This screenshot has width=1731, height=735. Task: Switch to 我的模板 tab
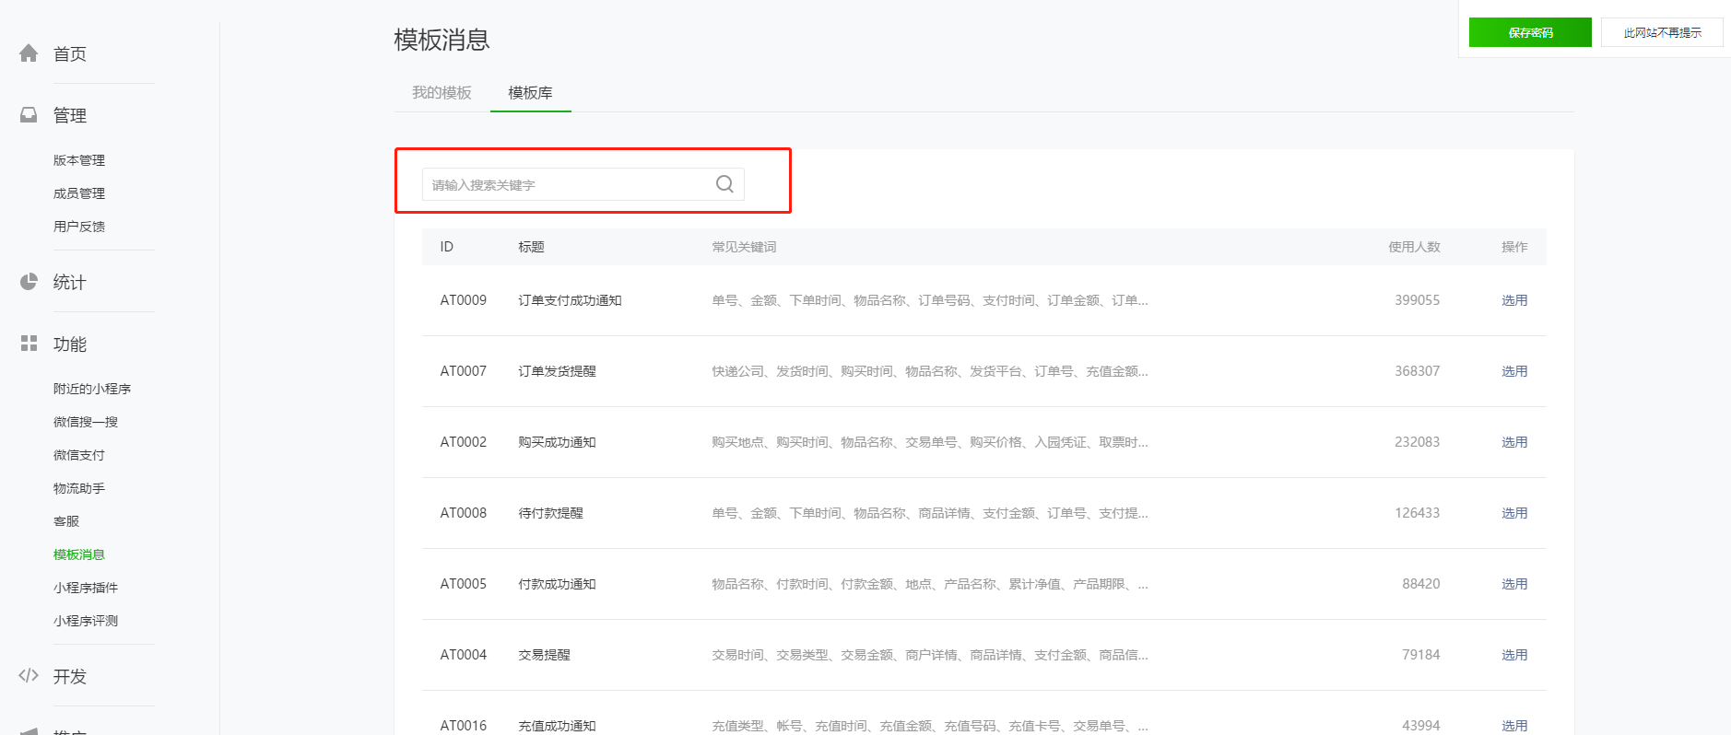[442, 92]
